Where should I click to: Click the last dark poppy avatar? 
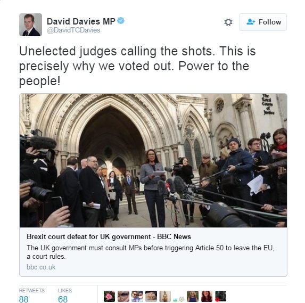[x=220, y=297]
